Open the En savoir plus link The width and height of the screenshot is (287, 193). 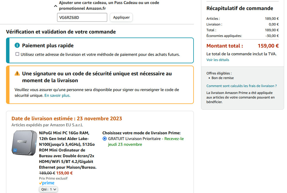[x=57, y=95]
